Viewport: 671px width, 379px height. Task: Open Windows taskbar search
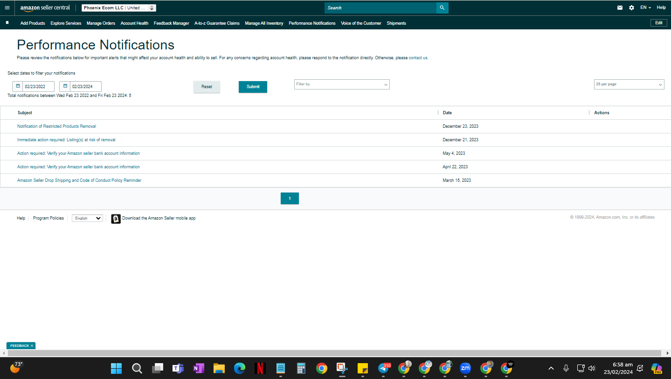click(x=137, y=368)
